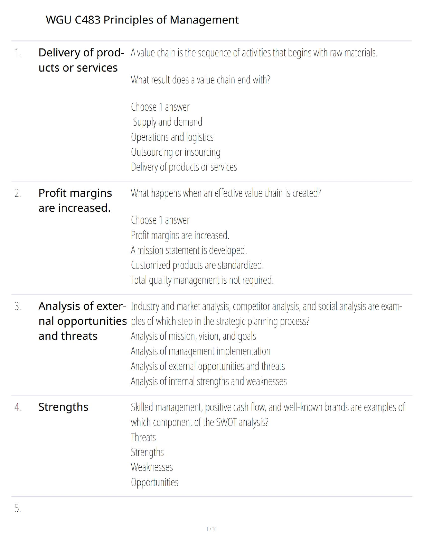The width and height of the screenshot is (423, 548).
Task: Click the bold 'Strengths' term in item 4
Action: pyautogui.click(x=63, y=407)
